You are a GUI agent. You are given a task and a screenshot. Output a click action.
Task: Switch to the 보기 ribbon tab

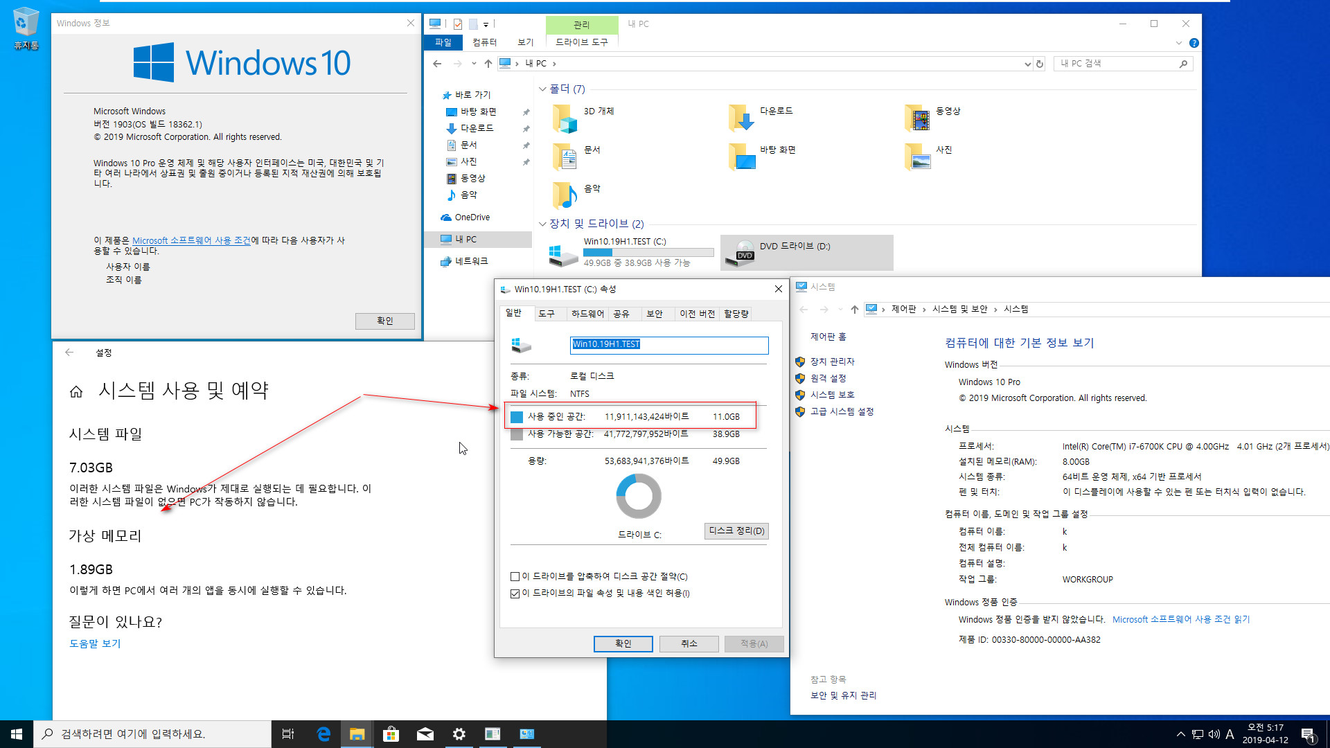(x=526, y=42)
